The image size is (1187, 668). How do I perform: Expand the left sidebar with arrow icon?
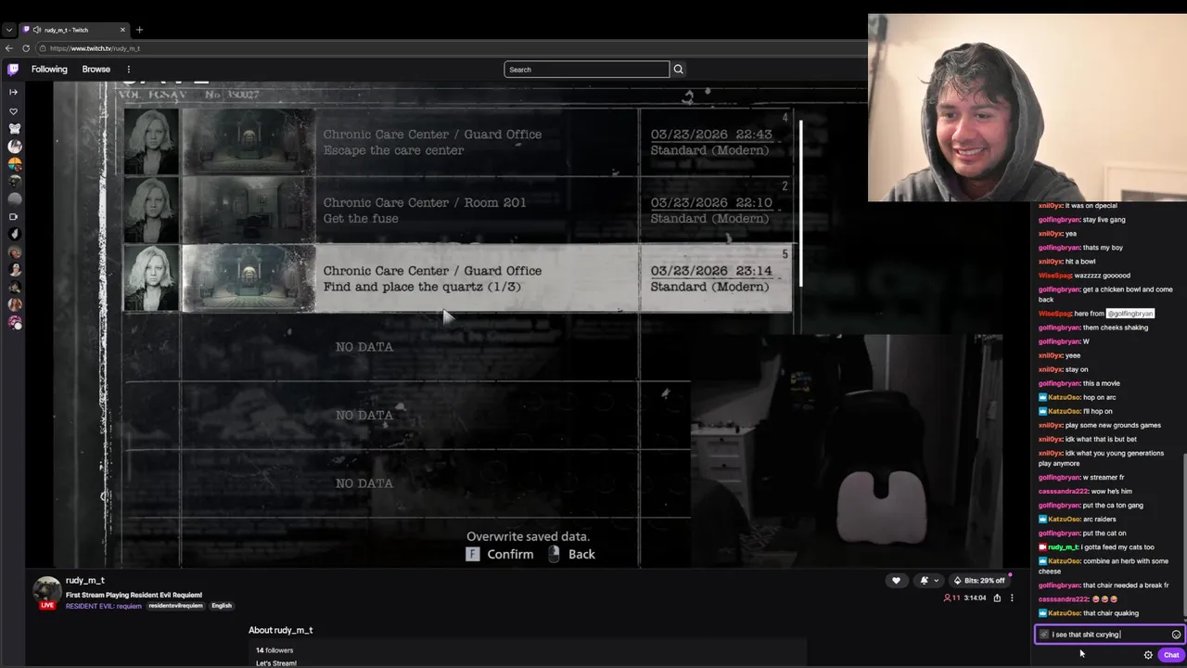click(13, 92)
